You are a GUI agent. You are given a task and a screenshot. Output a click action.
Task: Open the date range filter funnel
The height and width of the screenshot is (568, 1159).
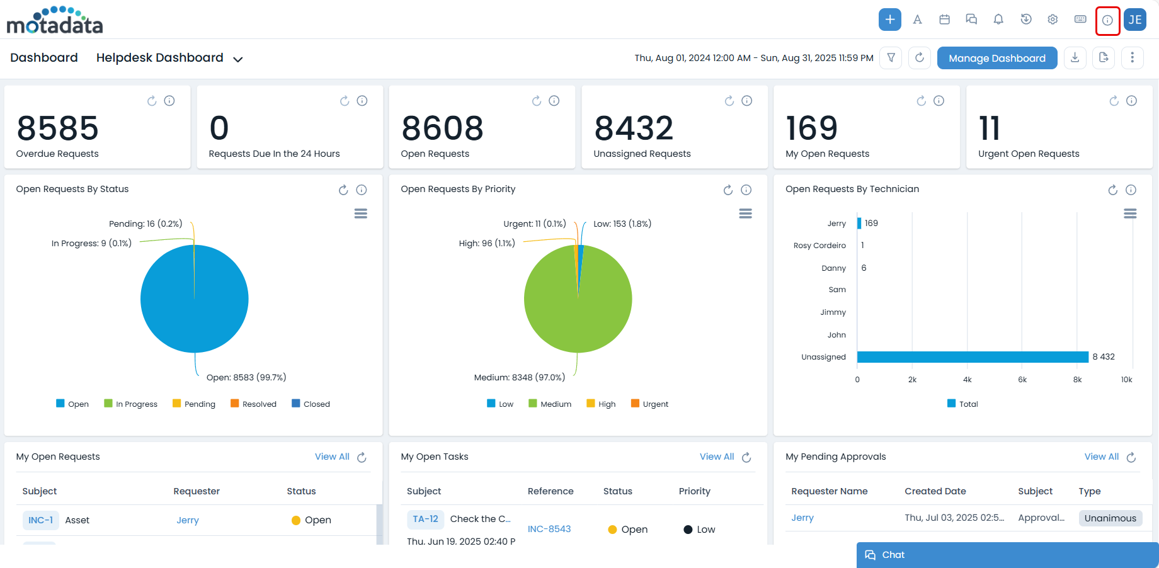[891, 58]
